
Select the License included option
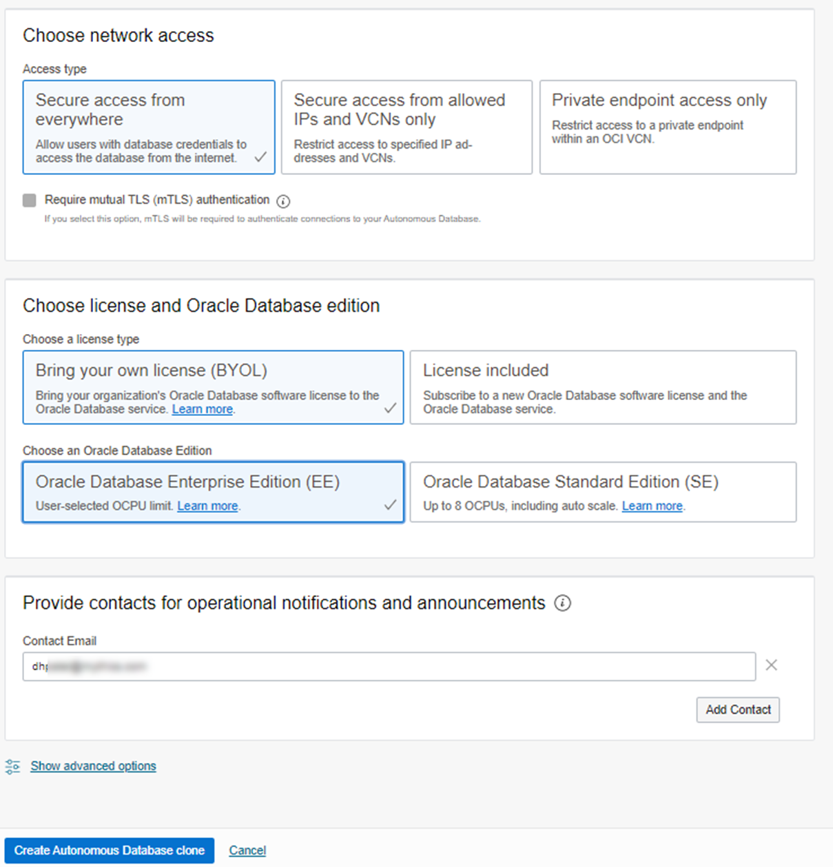point(603,387)
